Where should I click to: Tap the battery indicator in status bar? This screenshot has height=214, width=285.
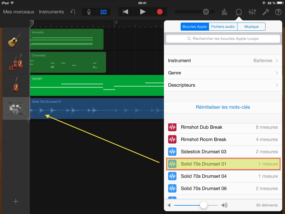click(x=280, y=3)
